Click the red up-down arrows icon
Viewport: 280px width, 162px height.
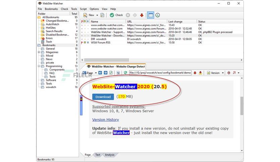(x=229, y=73)
